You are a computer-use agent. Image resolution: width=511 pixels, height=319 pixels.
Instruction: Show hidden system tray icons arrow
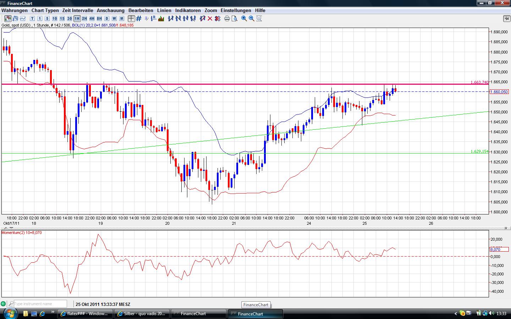pos(456,314)
